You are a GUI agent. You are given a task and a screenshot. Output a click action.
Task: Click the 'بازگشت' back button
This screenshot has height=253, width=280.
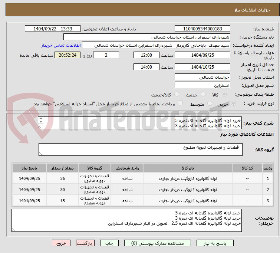(x=86, y=243)
